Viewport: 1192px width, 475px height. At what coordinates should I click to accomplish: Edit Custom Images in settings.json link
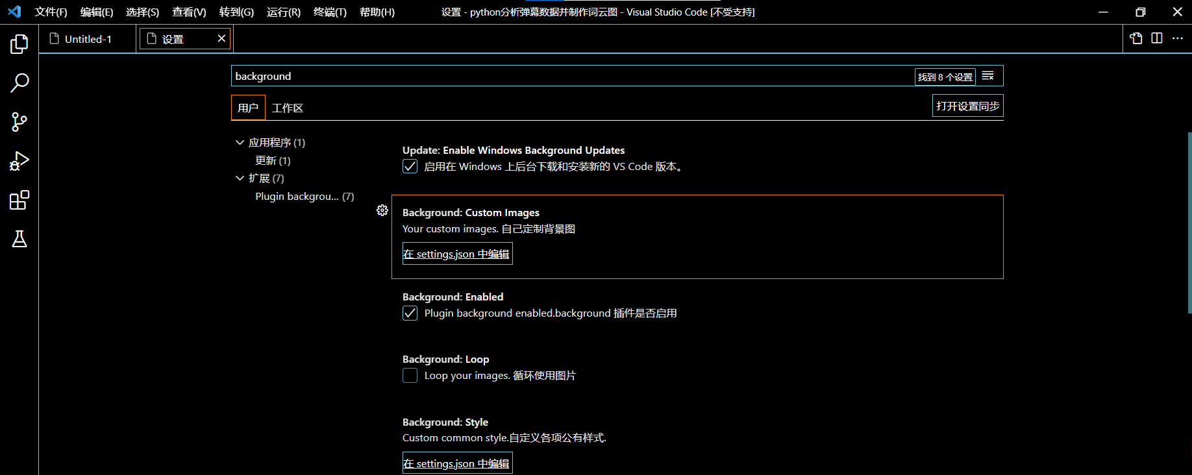(457, 254)
